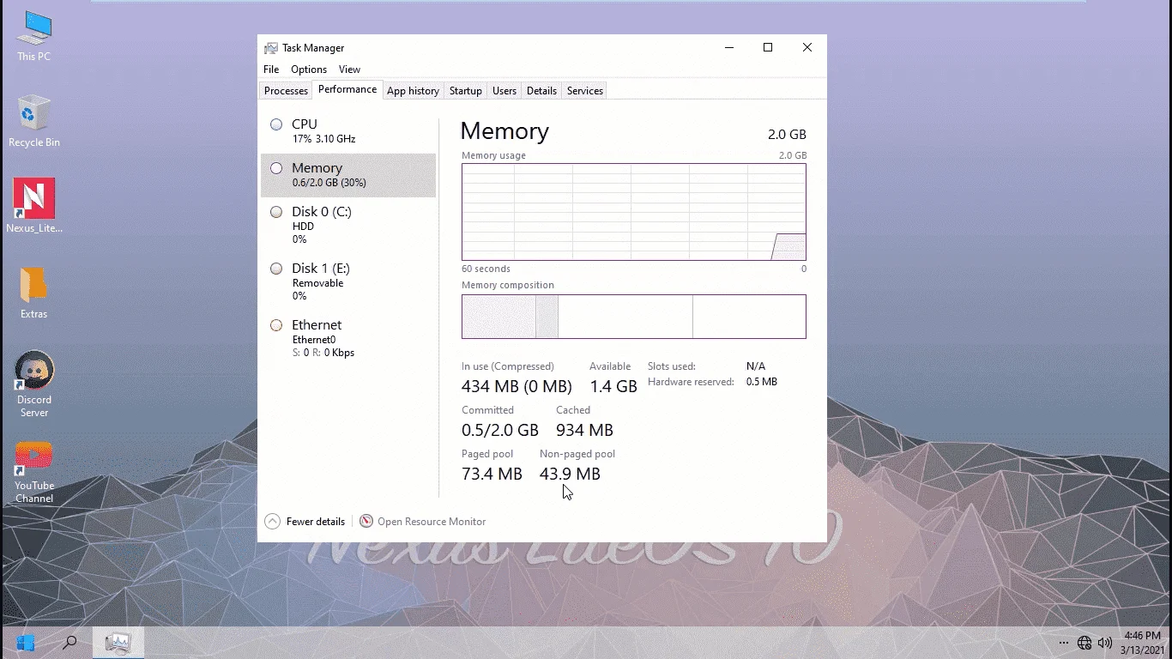
Task: Click the volume speaker tray icon
Action: click(x=1105, y=643)
